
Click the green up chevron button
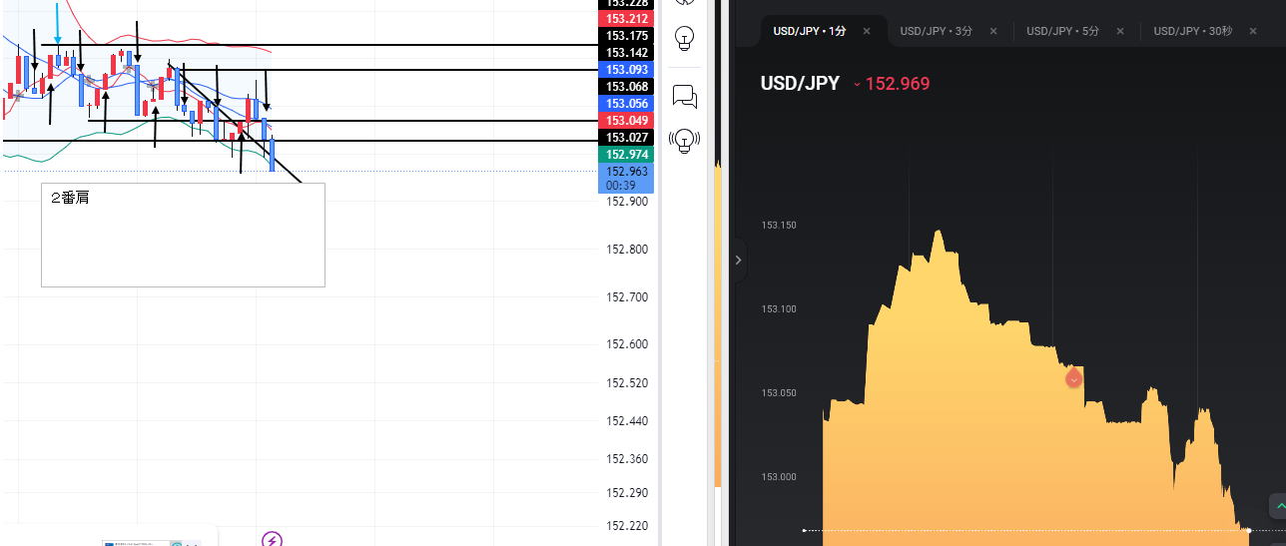point(1277,506)
